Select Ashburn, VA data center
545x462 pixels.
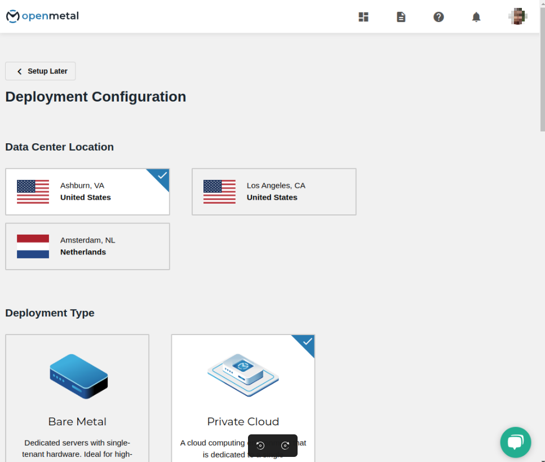[87, 192]
